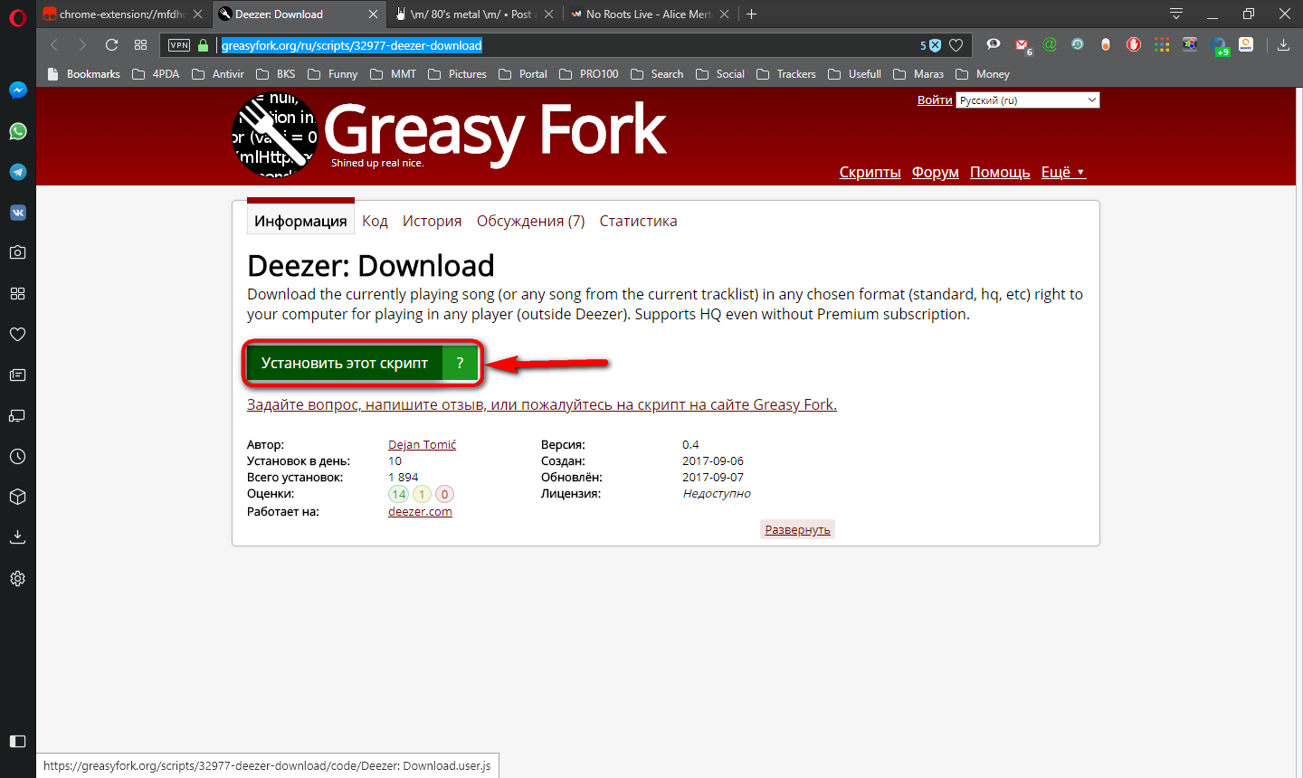1303x778 pixels.
Task: Switch to No Roots Live browser tab
Action: 648,14
